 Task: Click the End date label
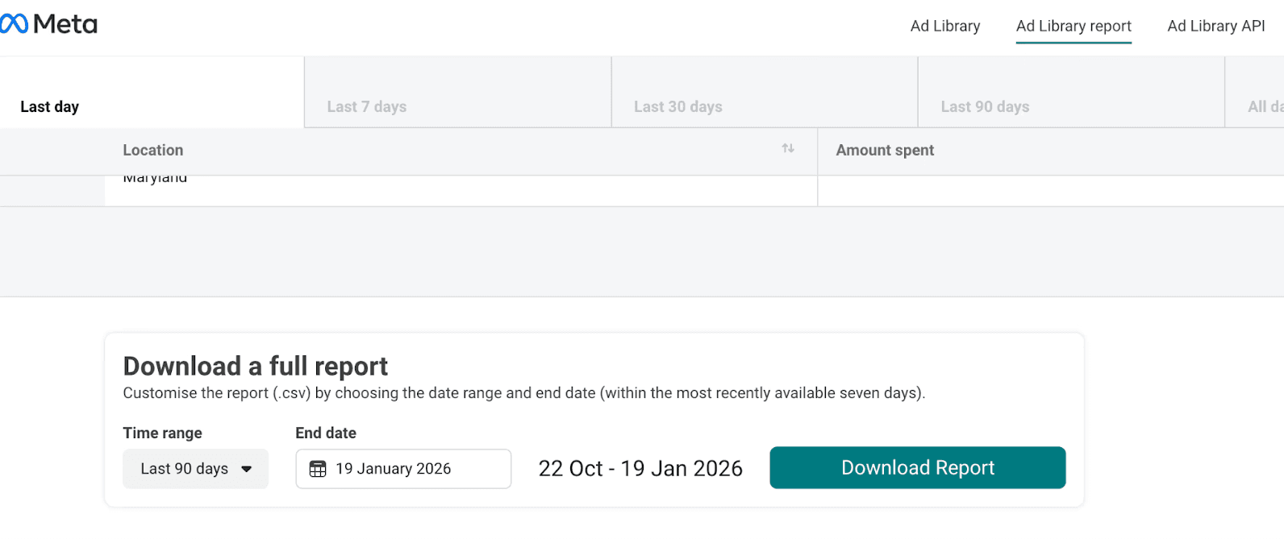pyautogui.click(x=326, y=433)
